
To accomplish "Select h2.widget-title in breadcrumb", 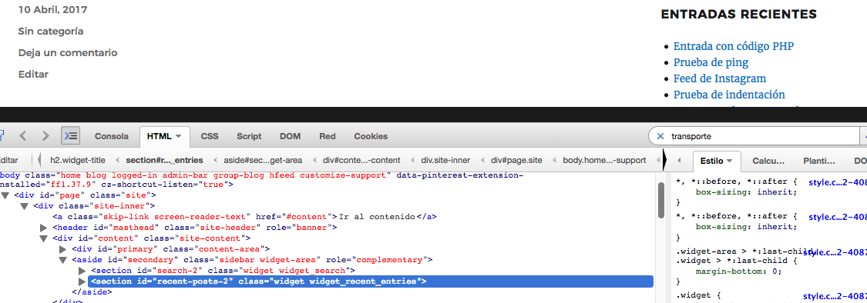I will [x=77, y=160].
